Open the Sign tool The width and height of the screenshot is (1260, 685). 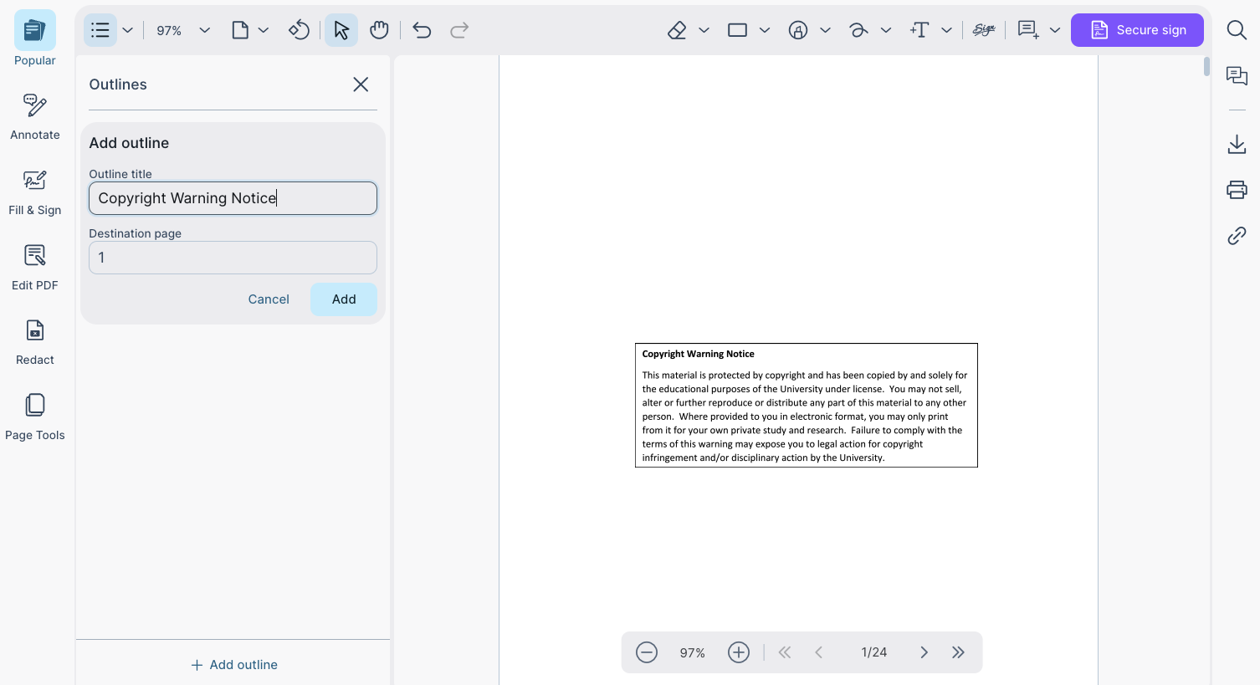[984, 29]
